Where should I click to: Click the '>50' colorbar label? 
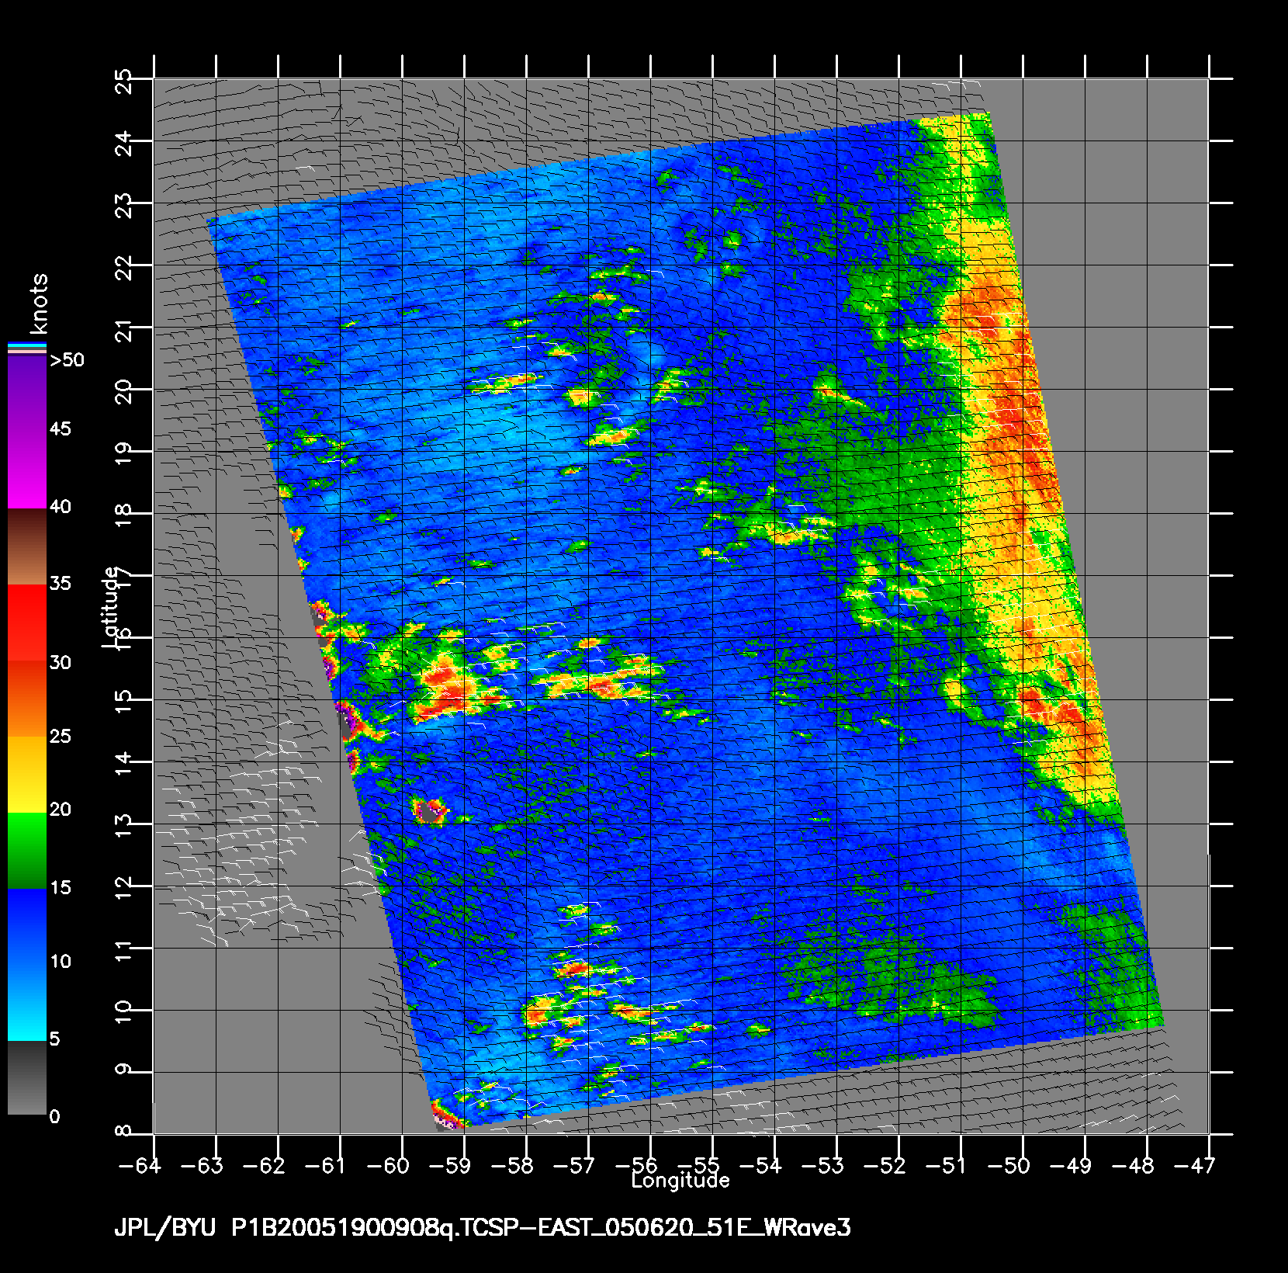(x=67, y=360)
